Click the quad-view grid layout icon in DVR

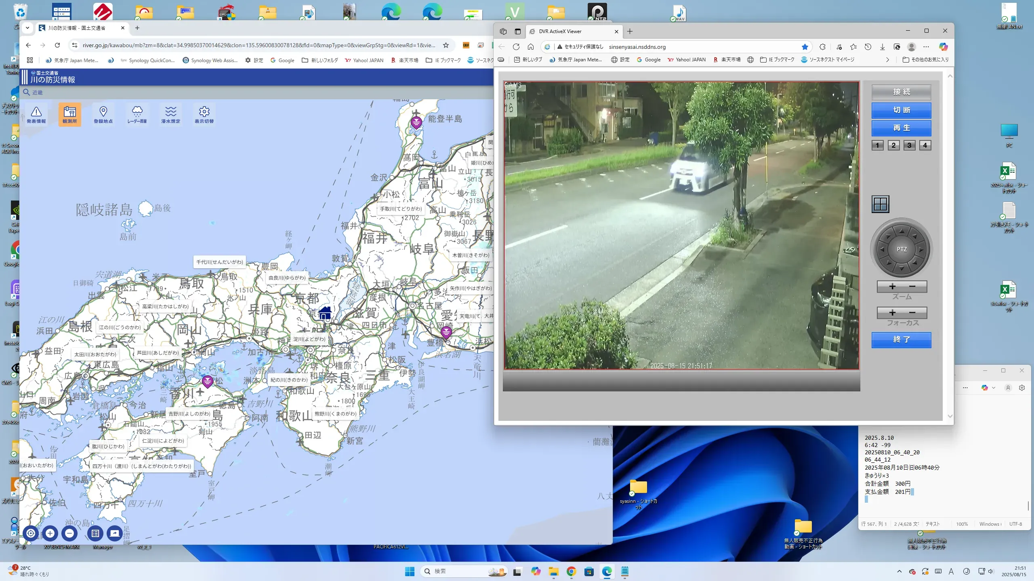point(880,204)
